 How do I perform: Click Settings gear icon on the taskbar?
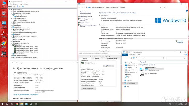36,104
